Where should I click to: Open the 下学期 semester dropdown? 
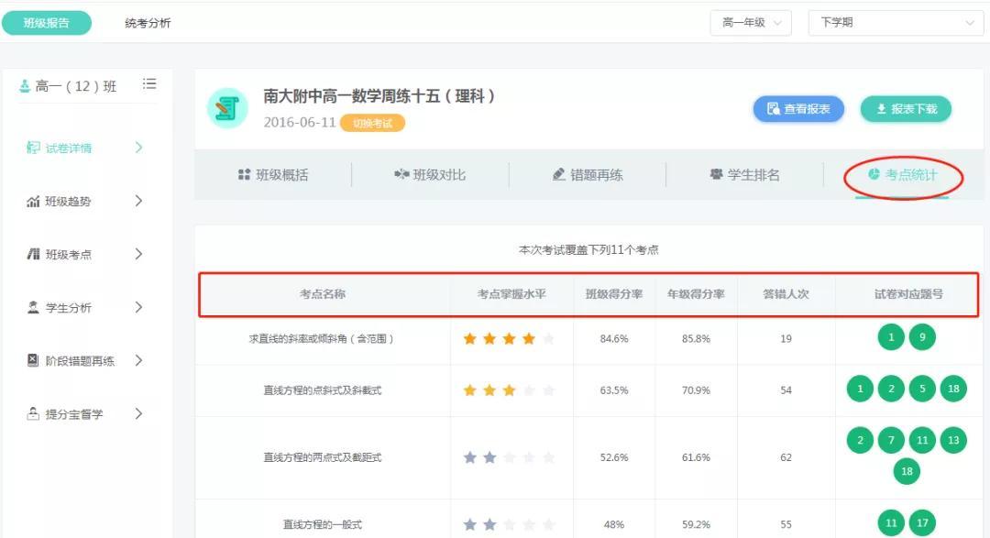pos(895,23)
